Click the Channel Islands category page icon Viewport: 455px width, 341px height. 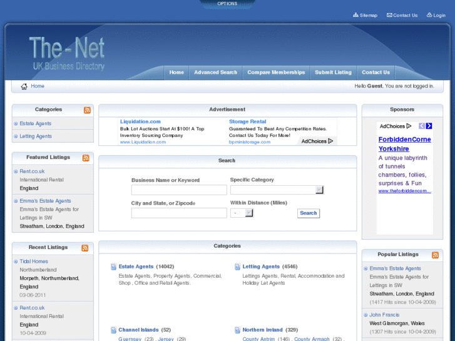[114, 330]
